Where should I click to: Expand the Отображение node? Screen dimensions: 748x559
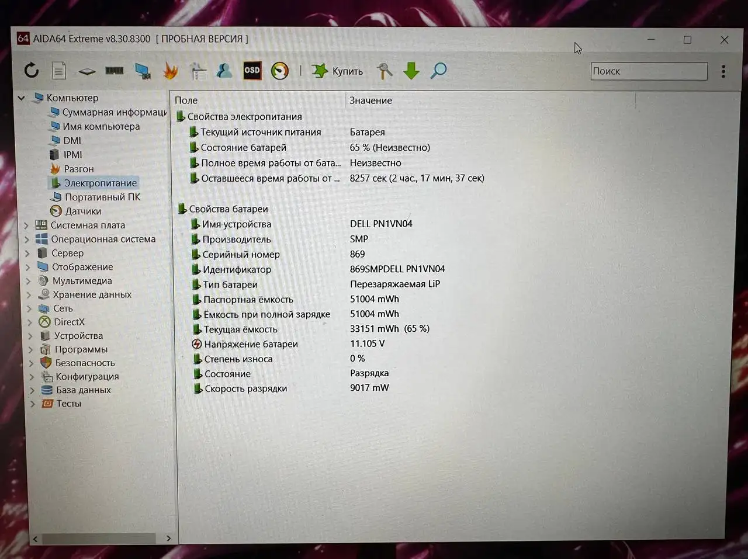tap(27, 267)
